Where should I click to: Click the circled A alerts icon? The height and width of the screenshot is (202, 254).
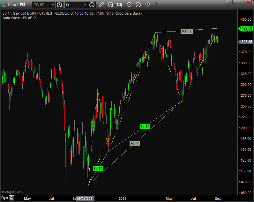pyautogui.click(x=138, y=5)
